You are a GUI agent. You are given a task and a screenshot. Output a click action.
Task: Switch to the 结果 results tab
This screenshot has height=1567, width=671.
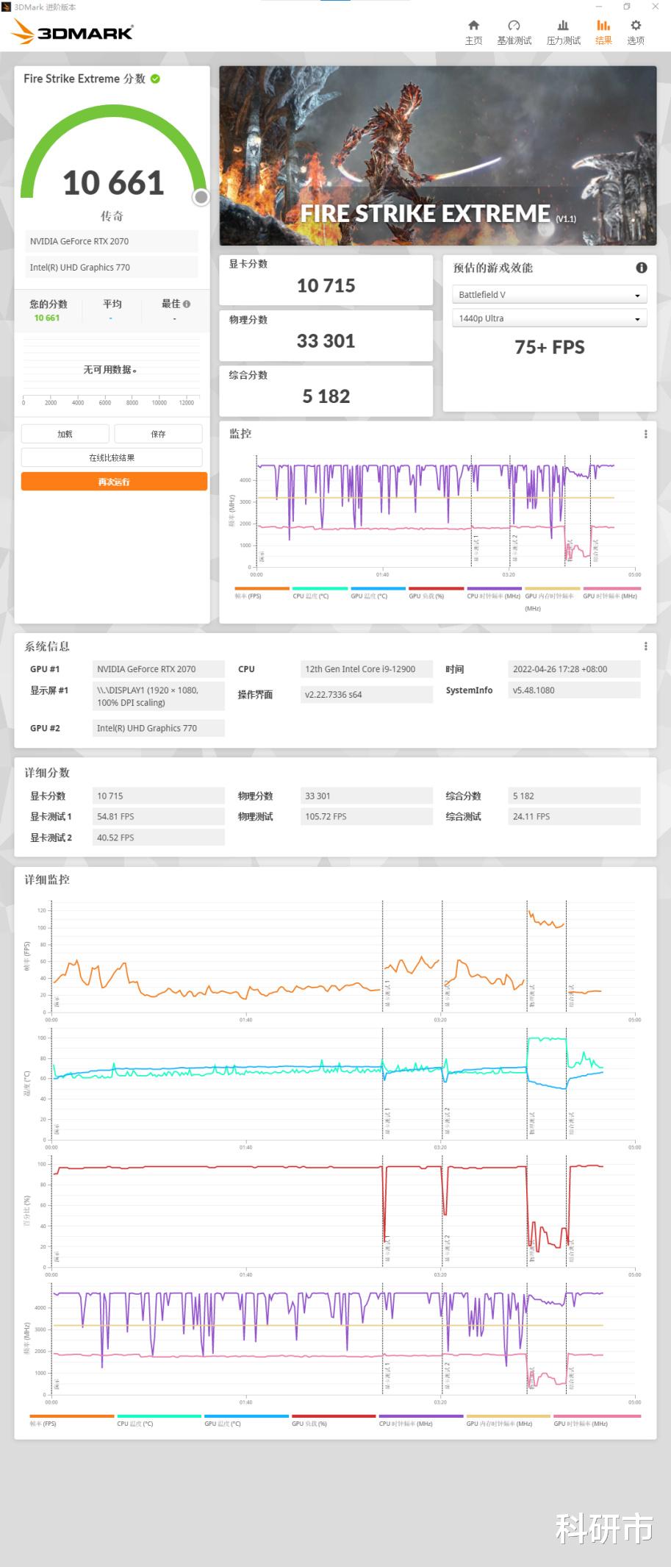(603, 32)
